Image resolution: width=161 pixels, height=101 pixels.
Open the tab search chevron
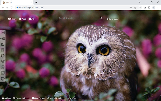(x=139, y=2)
